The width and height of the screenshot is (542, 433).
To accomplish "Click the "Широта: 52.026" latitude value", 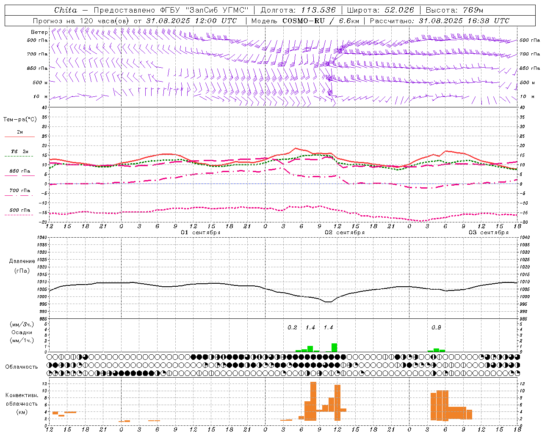I will pyautogui.click(x=381, y=10).
